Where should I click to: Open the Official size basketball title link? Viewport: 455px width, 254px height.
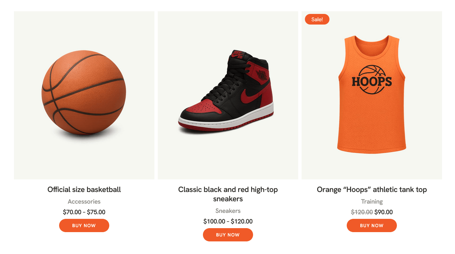pos(84,190)
